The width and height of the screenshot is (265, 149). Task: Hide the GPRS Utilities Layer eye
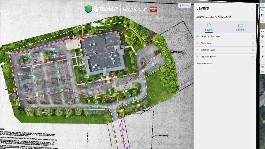(253, 37)
